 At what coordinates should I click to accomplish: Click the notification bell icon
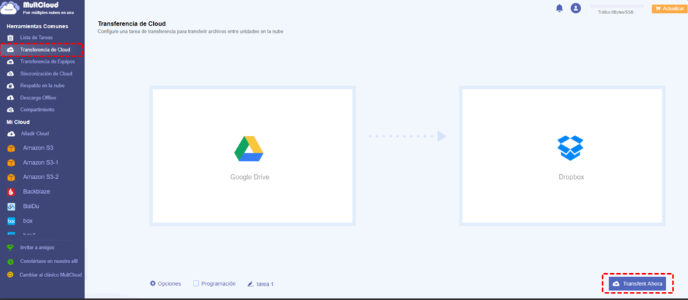[559, 8]
